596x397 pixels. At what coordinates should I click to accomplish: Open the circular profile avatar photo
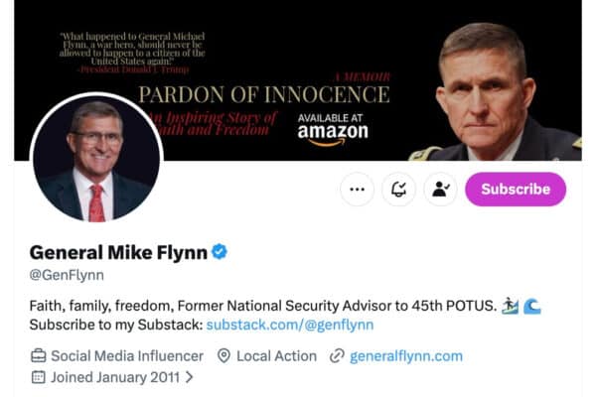[95, 159]
